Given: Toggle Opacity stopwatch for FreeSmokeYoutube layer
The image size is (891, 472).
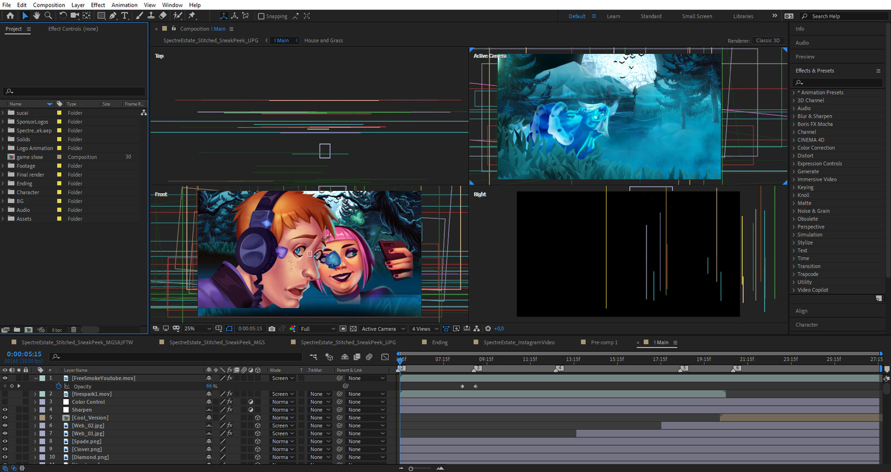Looking at the screenshot, I should pyautogui.click(x=58, y=386).
